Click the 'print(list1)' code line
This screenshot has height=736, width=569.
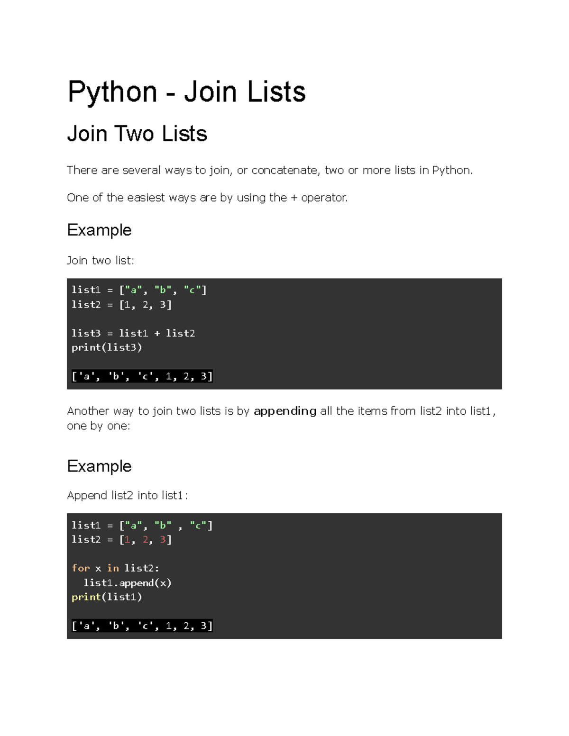pos(107,597)
